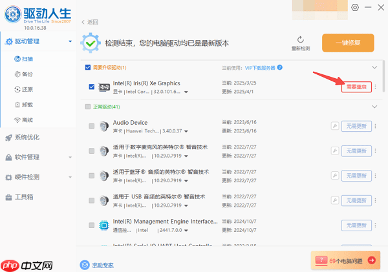
Task: Click the driver list vertical scrollbar
Action: pyautogui.click(x=383, y=76)
